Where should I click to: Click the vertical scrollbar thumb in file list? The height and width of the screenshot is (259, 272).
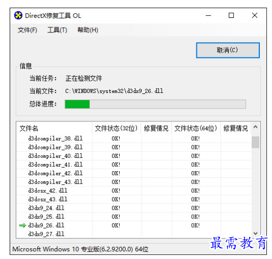click(255, 142)
